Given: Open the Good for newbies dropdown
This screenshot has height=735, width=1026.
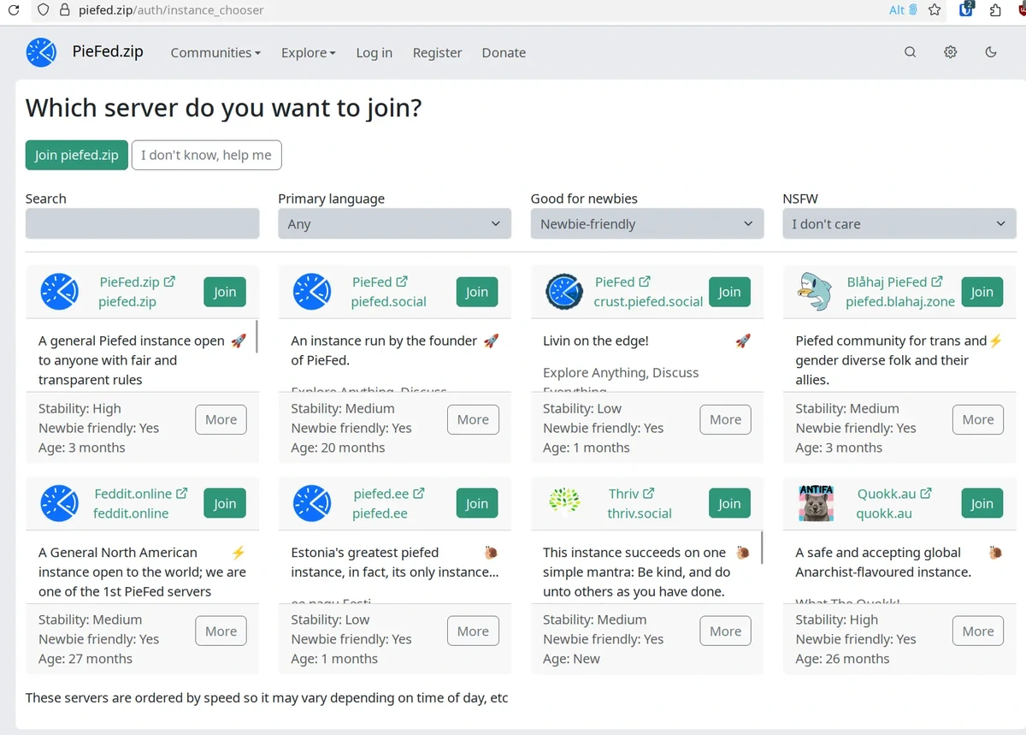Looking at the screenshot, I should click(646, 224).
